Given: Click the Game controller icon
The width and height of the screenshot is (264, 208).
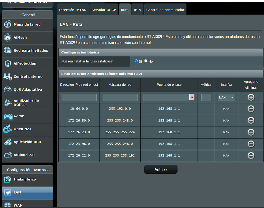Looking at the screenshot, I should tap(7, 116).
